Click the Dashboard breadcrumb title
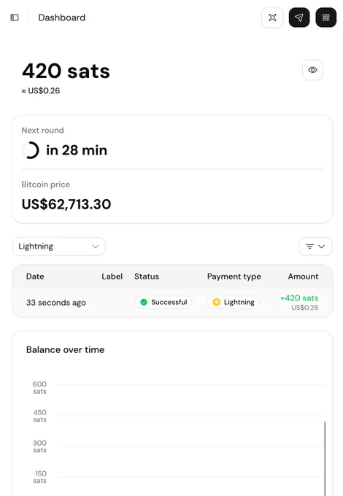343x496 pixels. click(x=62, y=18)
